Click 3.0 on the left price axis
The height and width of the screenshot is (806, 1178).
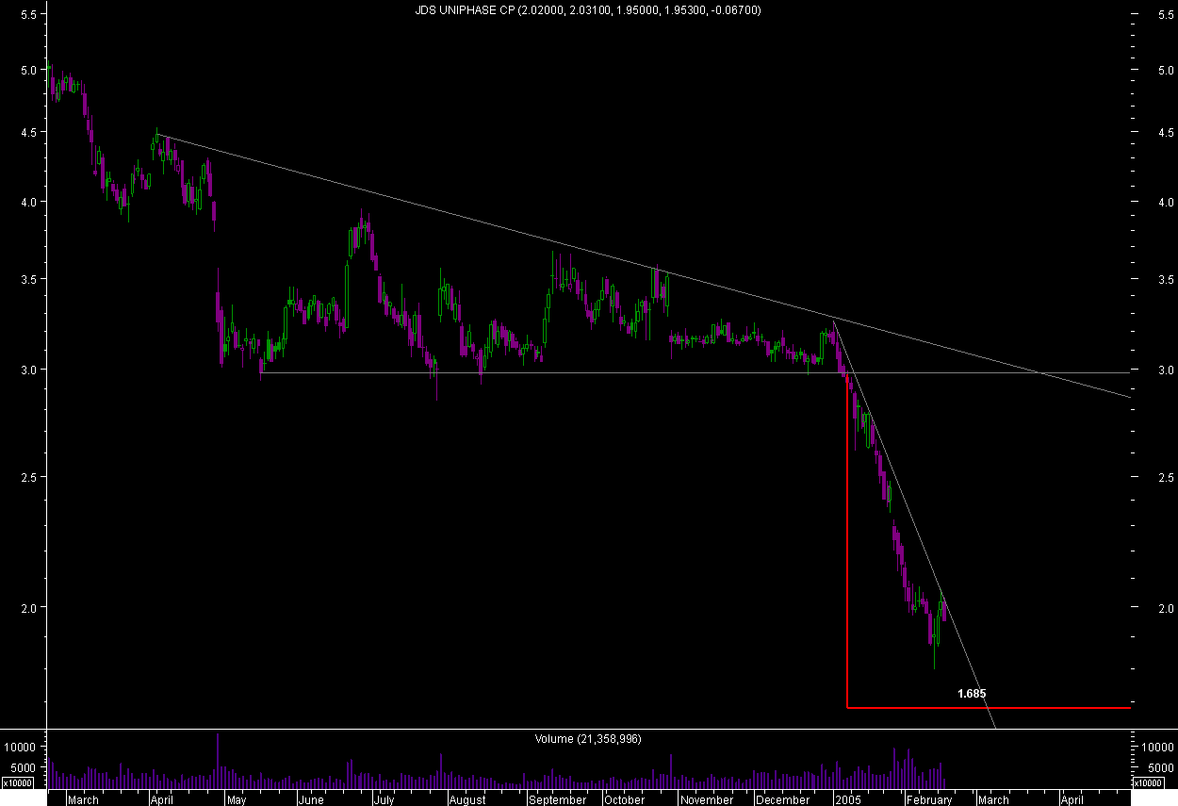(27, 370)
